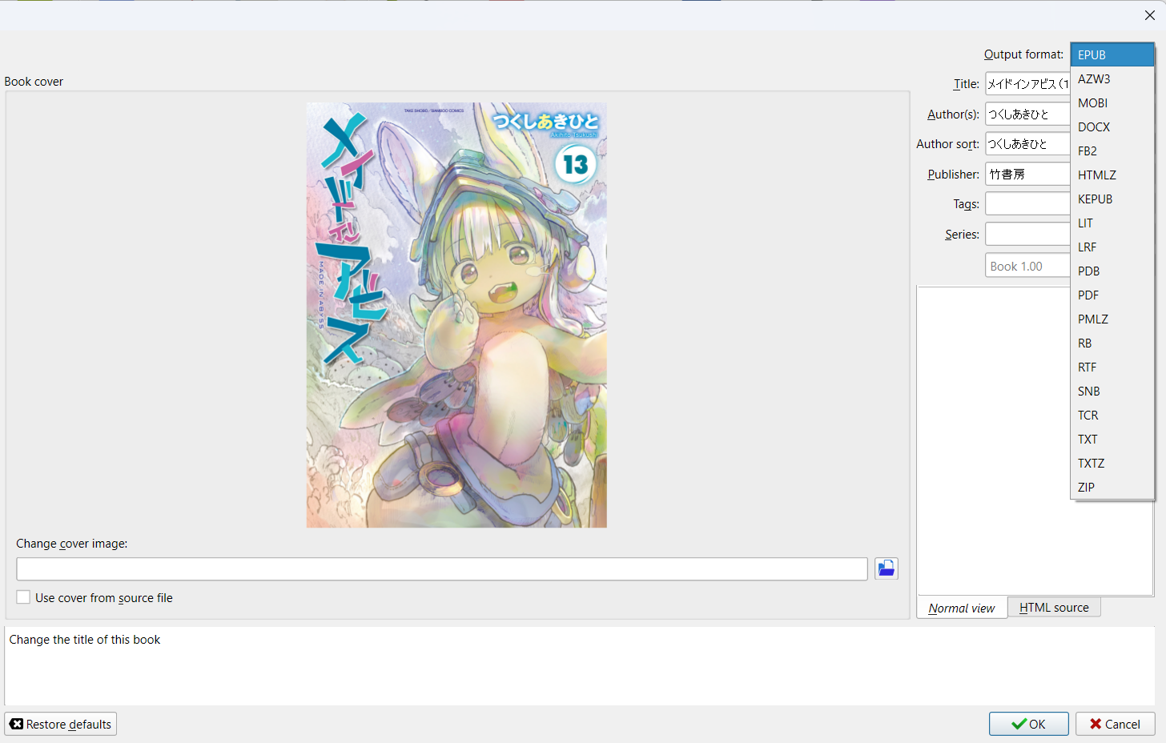The height and width of the screenshot is (743, 1166).
Task: Choose FB2 as output format
Action: 1112,151
